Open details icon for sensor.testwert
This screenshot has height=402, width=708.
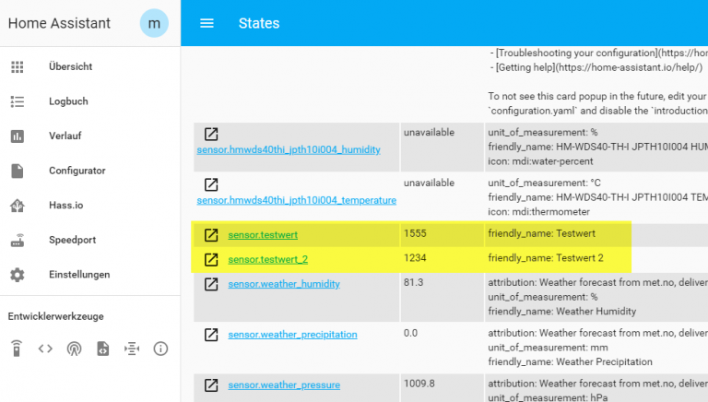[x=211, y=234]
